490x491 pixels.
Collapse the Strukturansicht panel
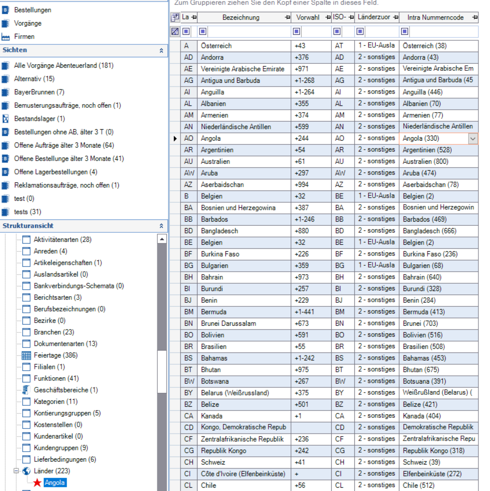[x=161, y=226]
